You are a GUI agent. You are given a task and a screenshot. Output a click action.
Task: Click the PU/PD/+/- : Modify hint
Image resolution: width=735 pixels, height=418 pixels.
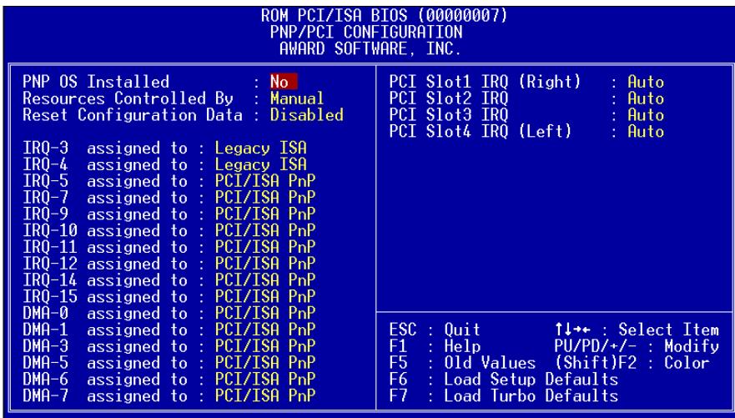637,346
